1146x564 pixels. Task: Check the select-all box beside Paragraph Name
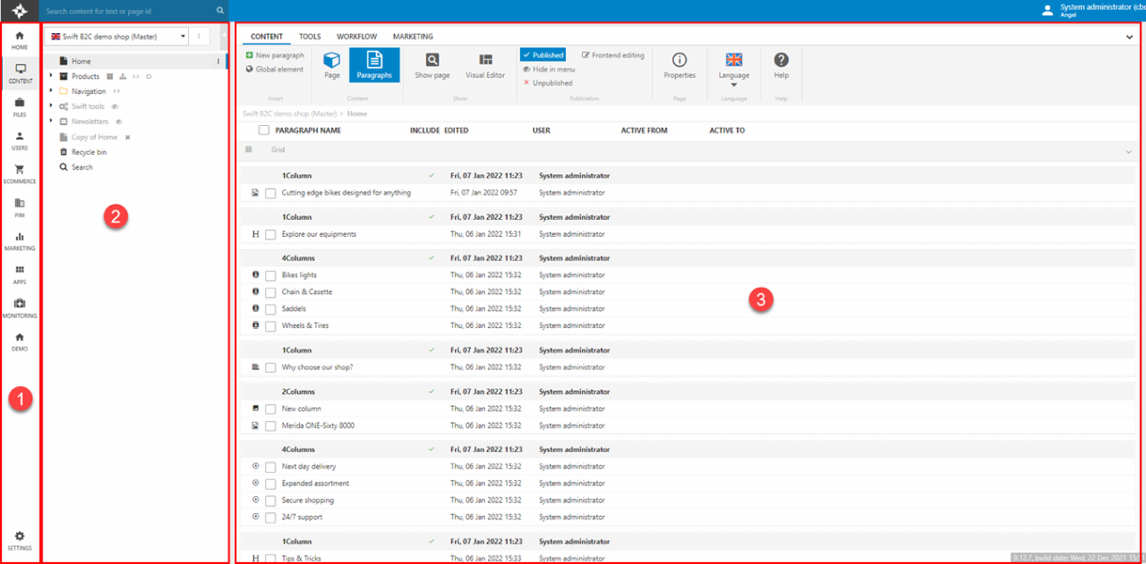coord(263,130)
